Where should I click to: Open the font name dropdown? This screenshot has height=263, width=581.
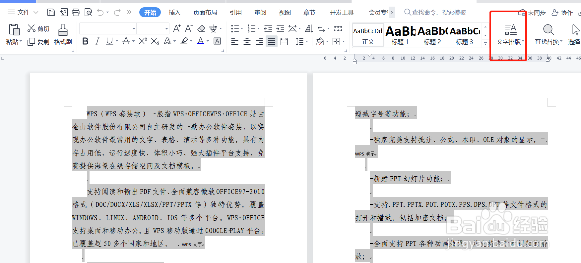[134, 29]
